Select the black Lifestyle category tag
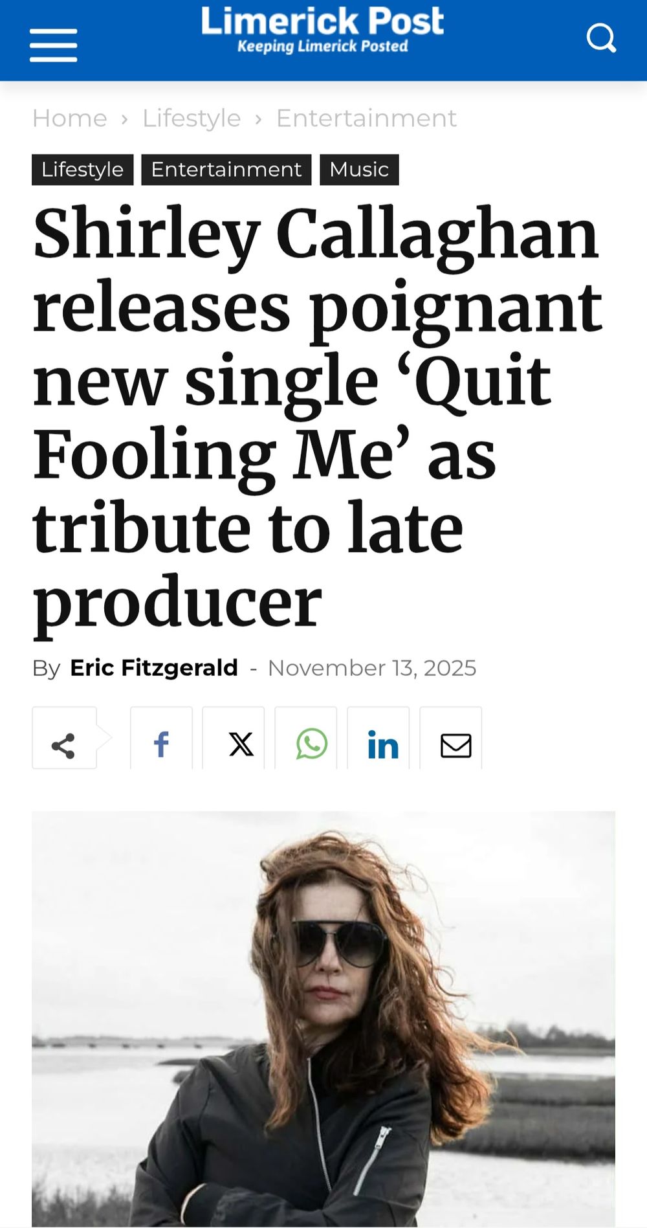 [82, 170]
